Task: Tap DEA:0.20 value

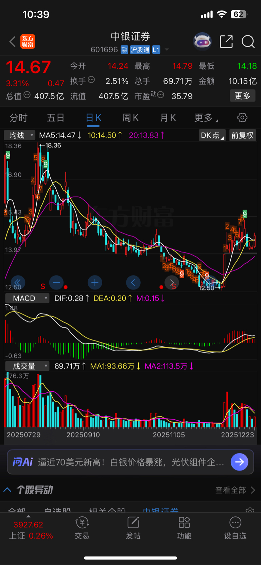Action: [113, 298]
